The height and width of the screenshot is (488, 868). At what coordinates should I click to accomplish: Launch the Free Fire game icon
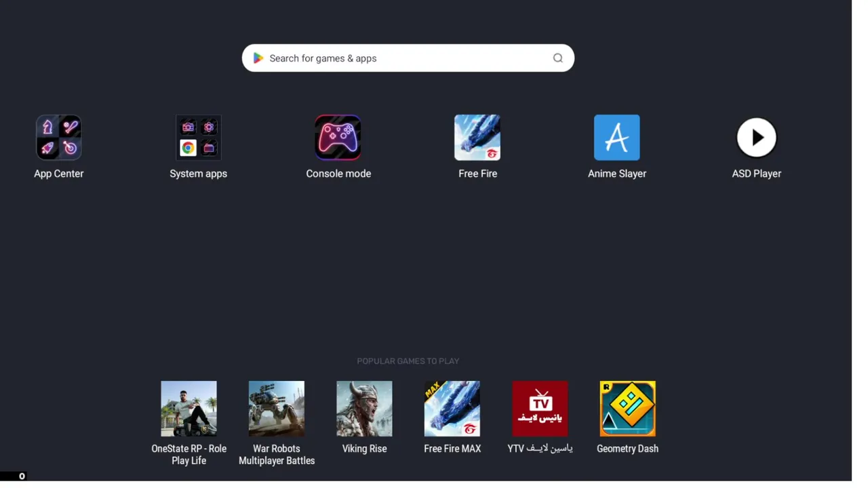477,138
